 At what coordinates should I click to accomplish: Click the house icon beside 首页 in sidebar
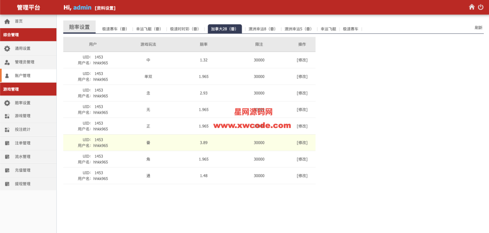tap(7, 21)
